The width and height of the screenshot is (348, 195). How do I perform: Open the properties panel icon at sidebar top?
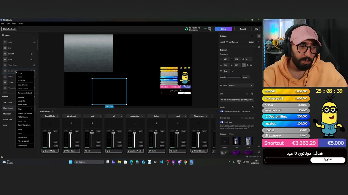pos(259,36)
